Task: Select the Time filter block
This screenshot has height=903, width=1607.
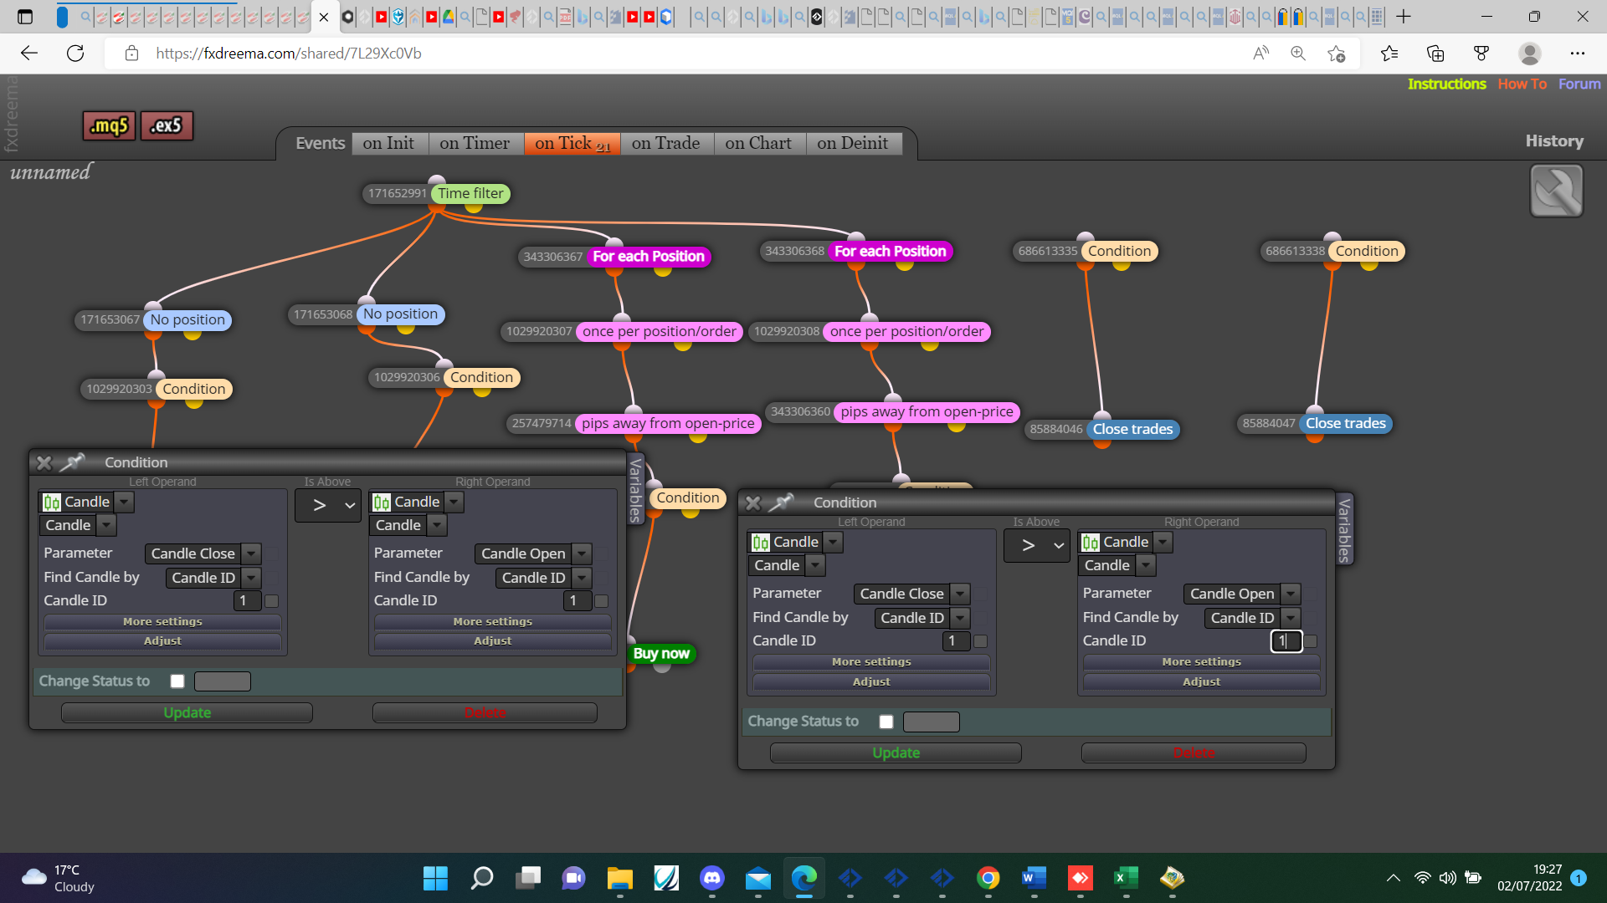Action: coord(471,193)
